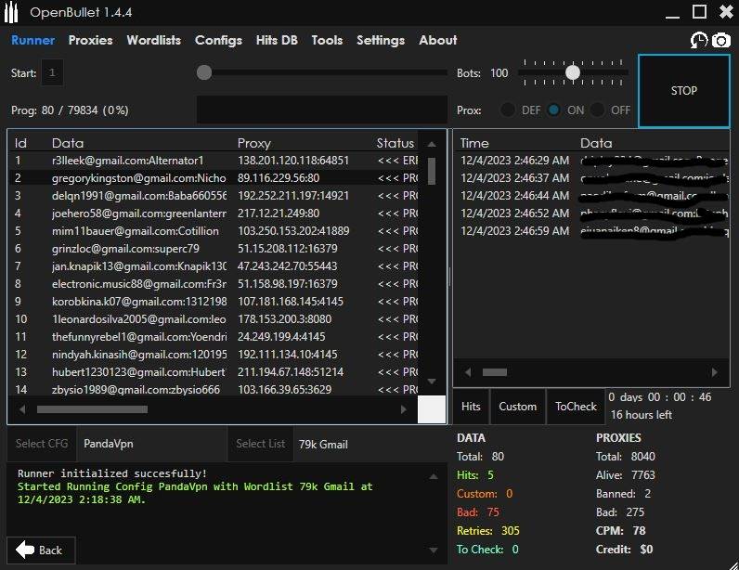The height and width of the screenshot is (570, 739).
Task: Select proxy cell 211.194.67.148:51214
Action: (291, 371)
